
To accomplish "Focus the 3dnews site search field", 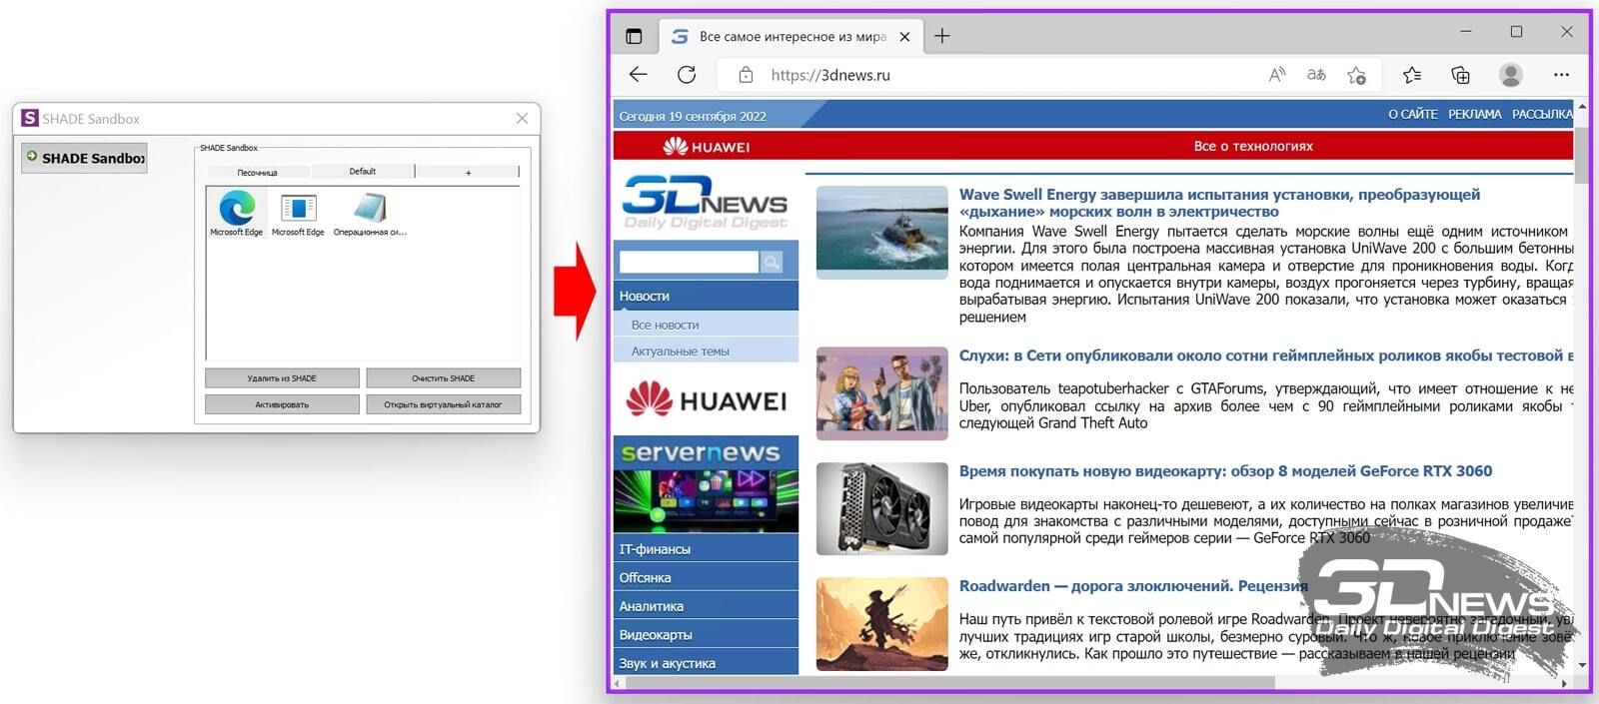I will click(x=689, y=262).
